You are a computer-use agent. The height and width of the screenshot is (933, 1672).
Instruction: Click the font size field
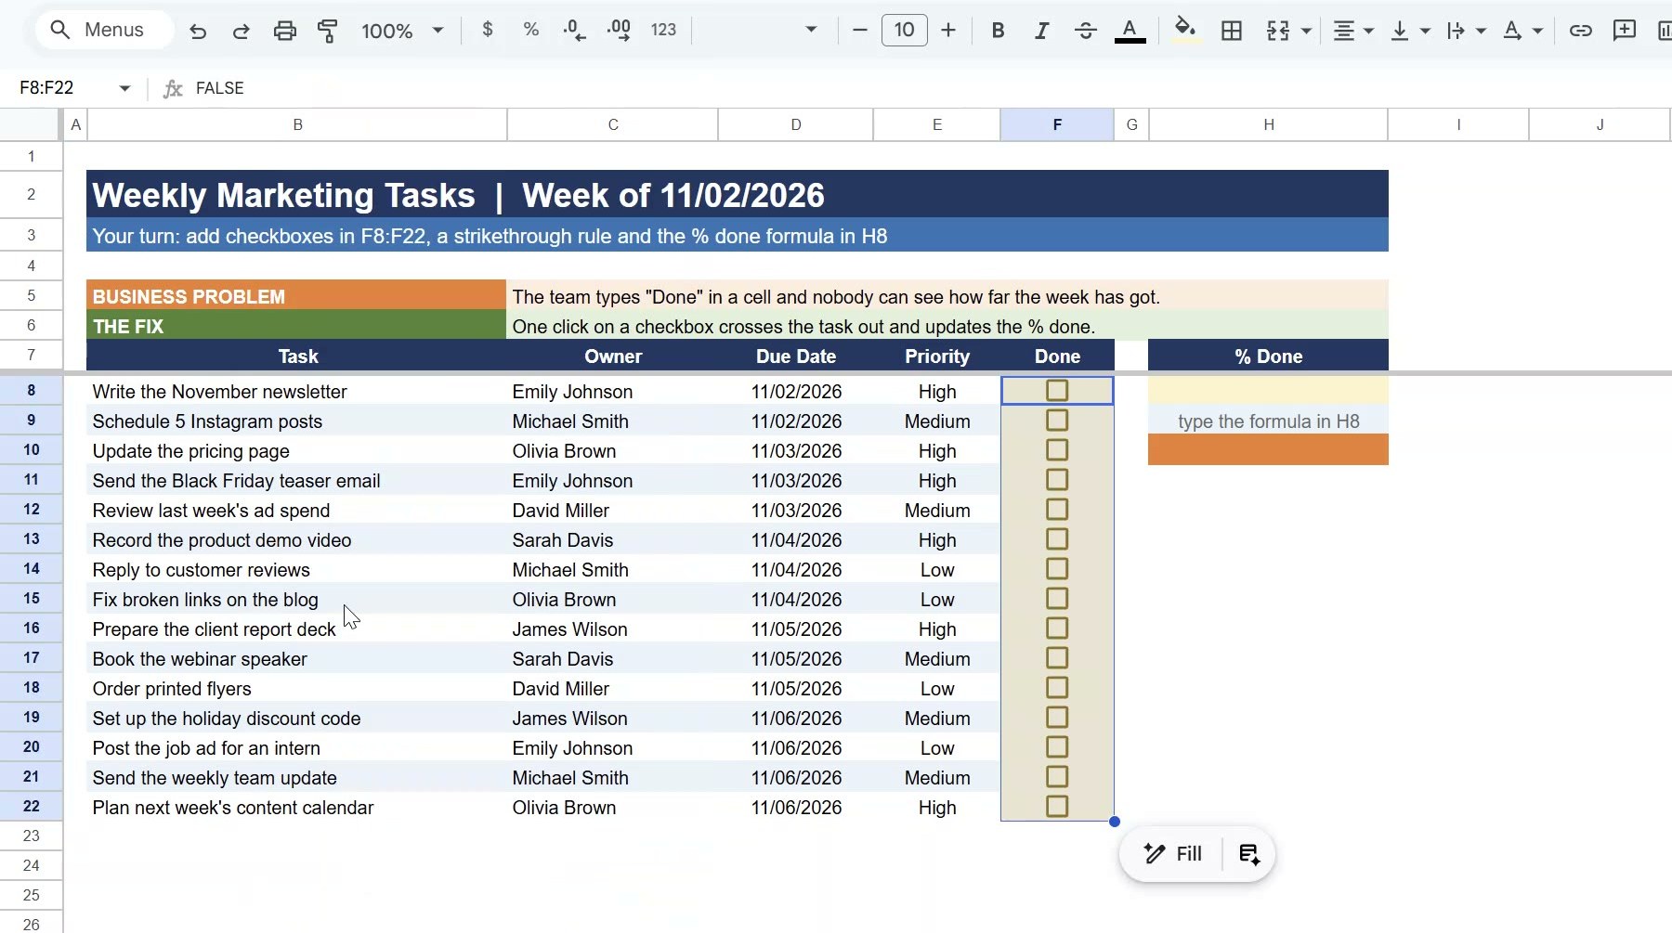(x=904, y=30)
